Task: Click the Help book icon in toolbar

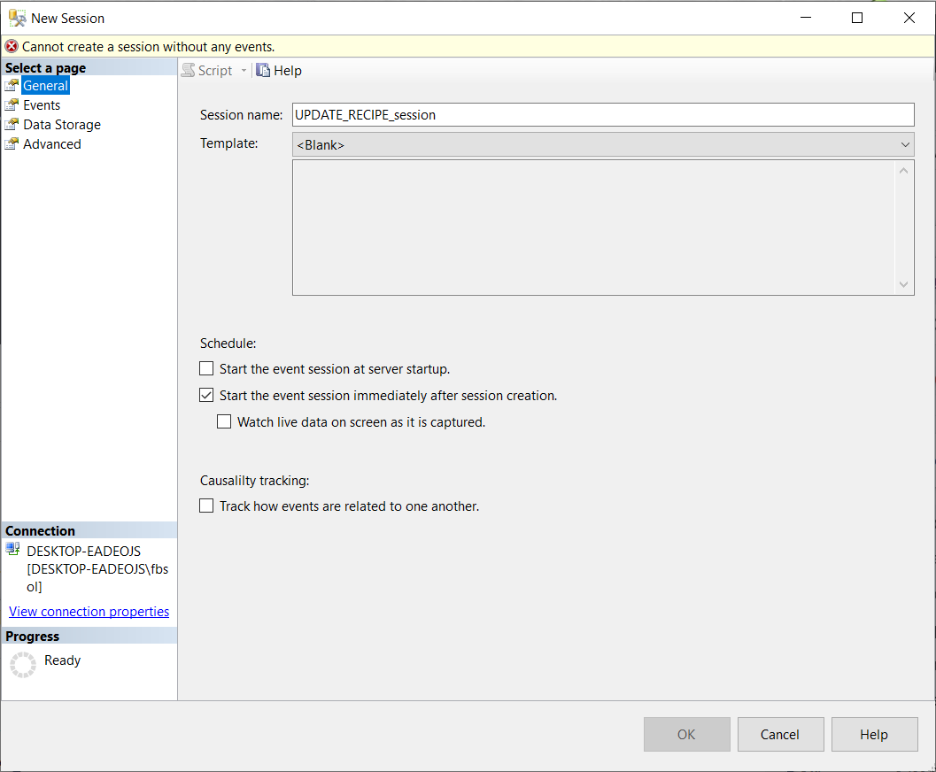Action: pos(263,71)
